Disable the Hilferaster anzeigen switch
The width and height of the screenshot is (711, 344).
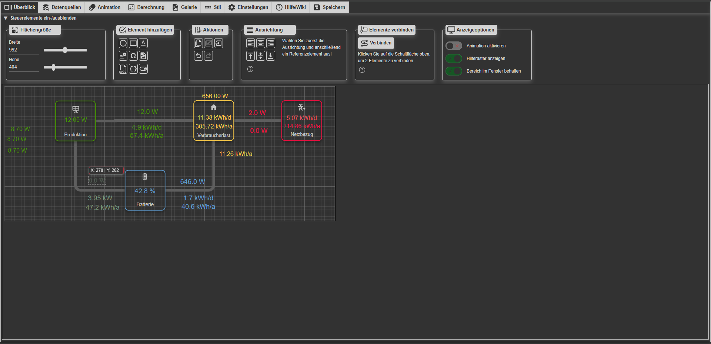[454, 59]
